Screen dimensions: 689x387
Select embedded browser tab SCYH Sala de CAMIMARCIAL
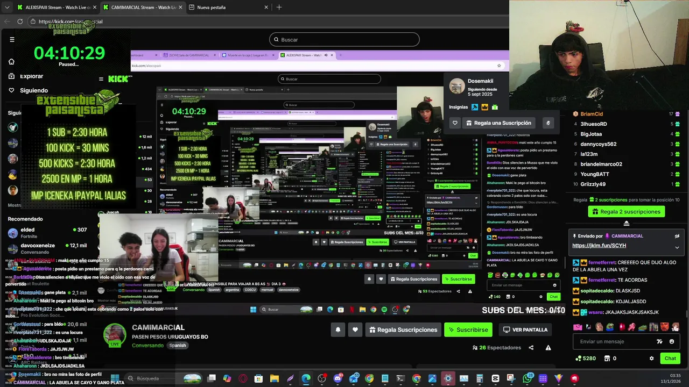pyautogui.click(x=188, y=55)
